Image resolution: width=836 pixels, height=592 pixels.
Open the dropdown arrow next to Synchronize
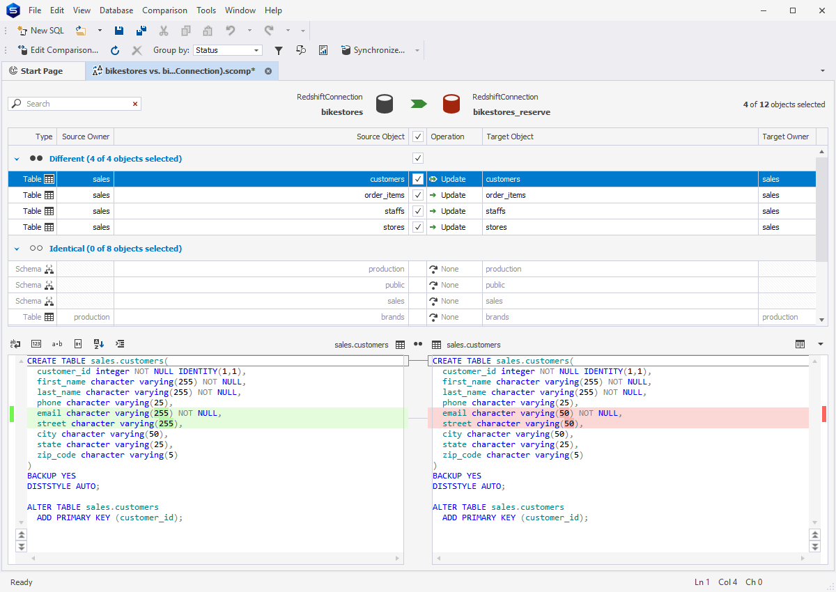(x=417, y=50)
